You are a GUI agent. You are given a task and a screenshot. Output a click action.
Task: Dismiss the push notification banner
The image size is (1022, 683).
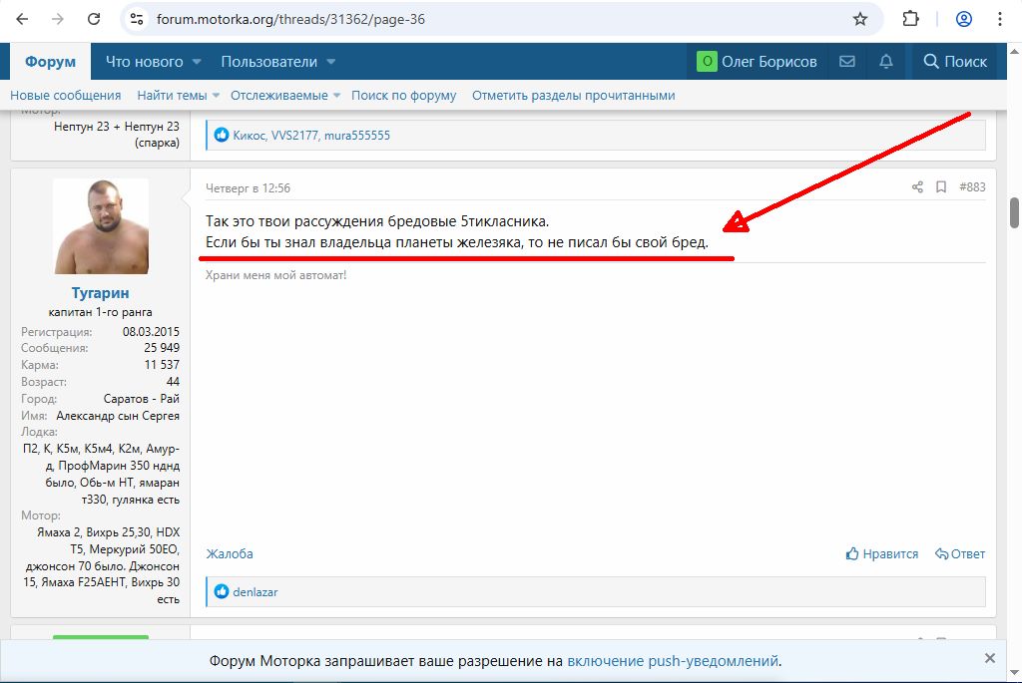point(989,659)
